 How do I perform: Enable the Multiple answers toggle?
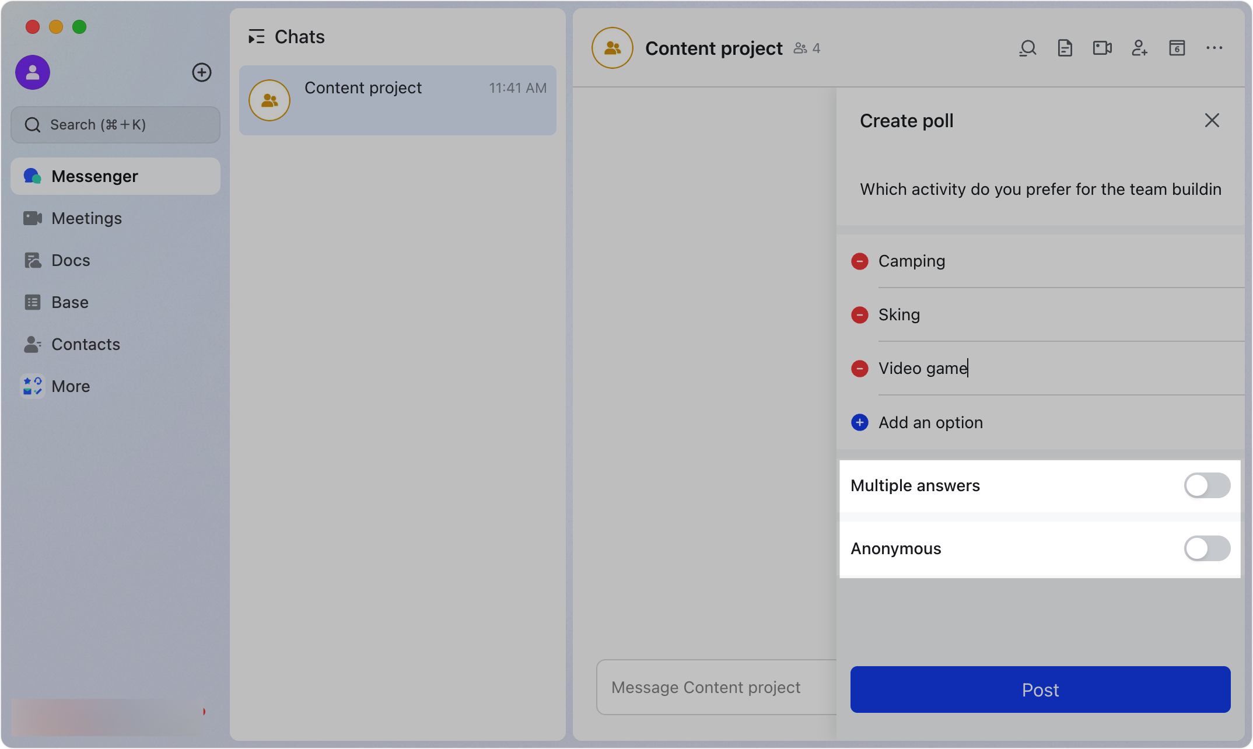(x=1207, y=485)
